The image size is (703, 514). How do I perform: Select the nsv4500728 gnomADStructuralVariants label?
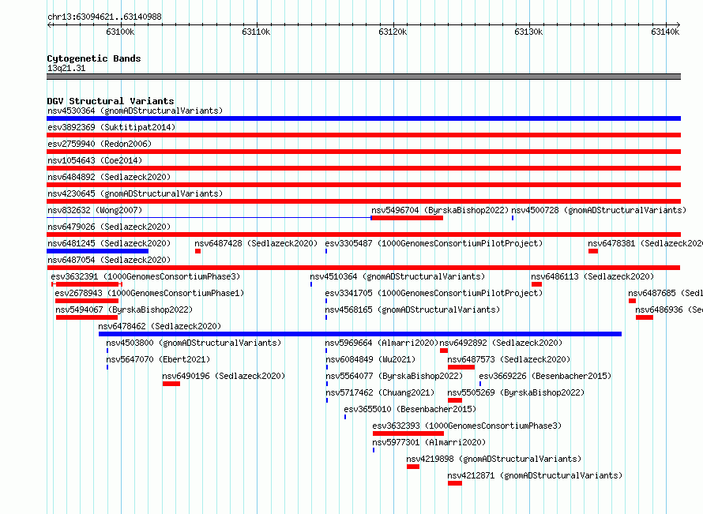point(599,210)
